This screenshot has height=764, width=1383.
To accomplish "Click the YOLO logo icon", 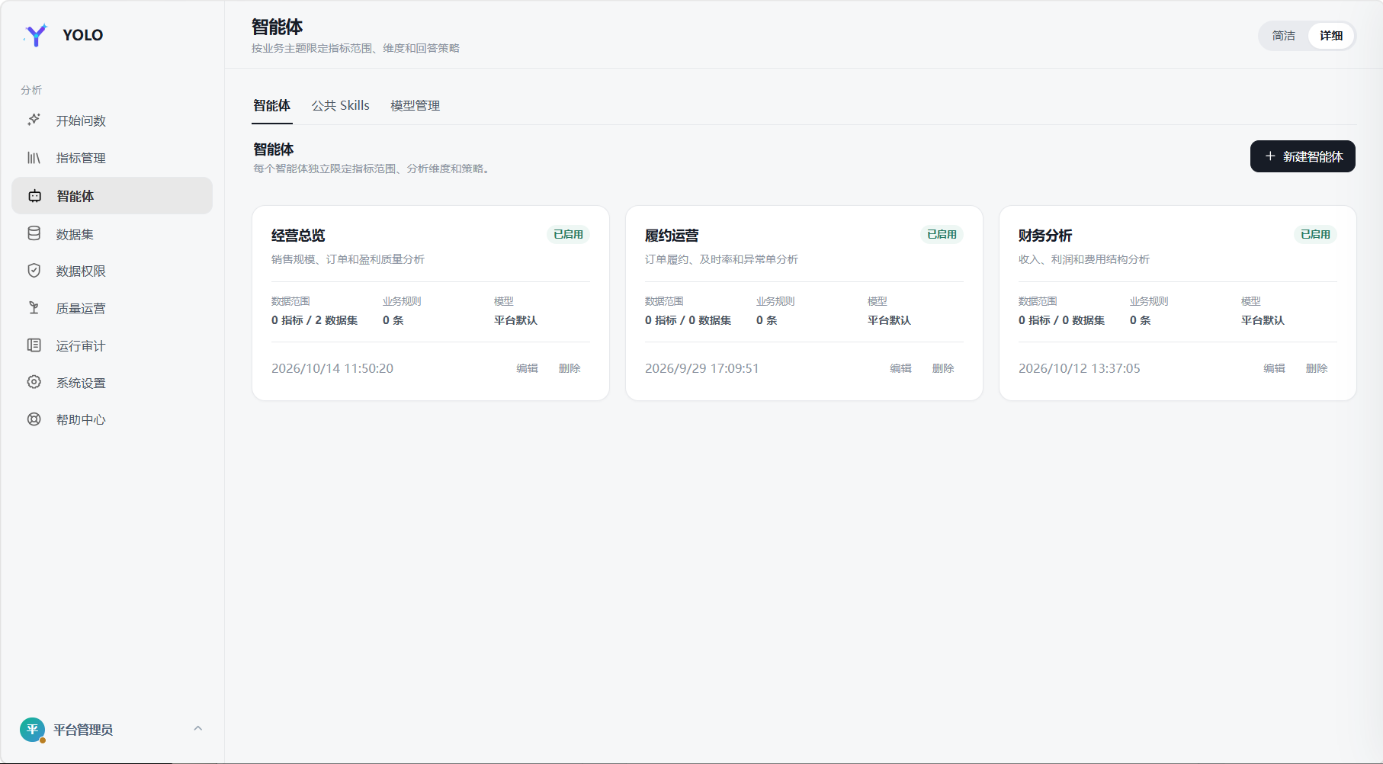I will [x=36, y=35].
